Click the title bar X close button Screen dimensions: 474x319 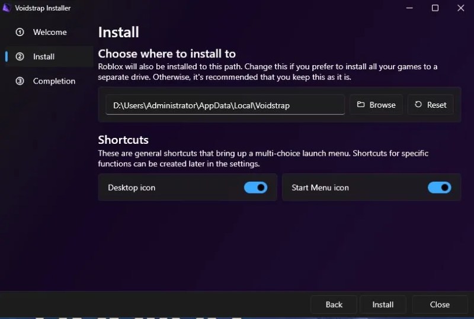(x=461, y=8)
